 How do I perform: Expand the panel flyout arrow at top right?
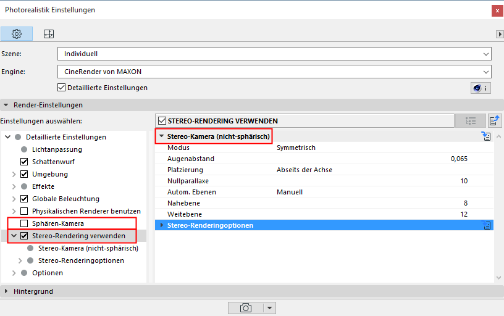500,34
